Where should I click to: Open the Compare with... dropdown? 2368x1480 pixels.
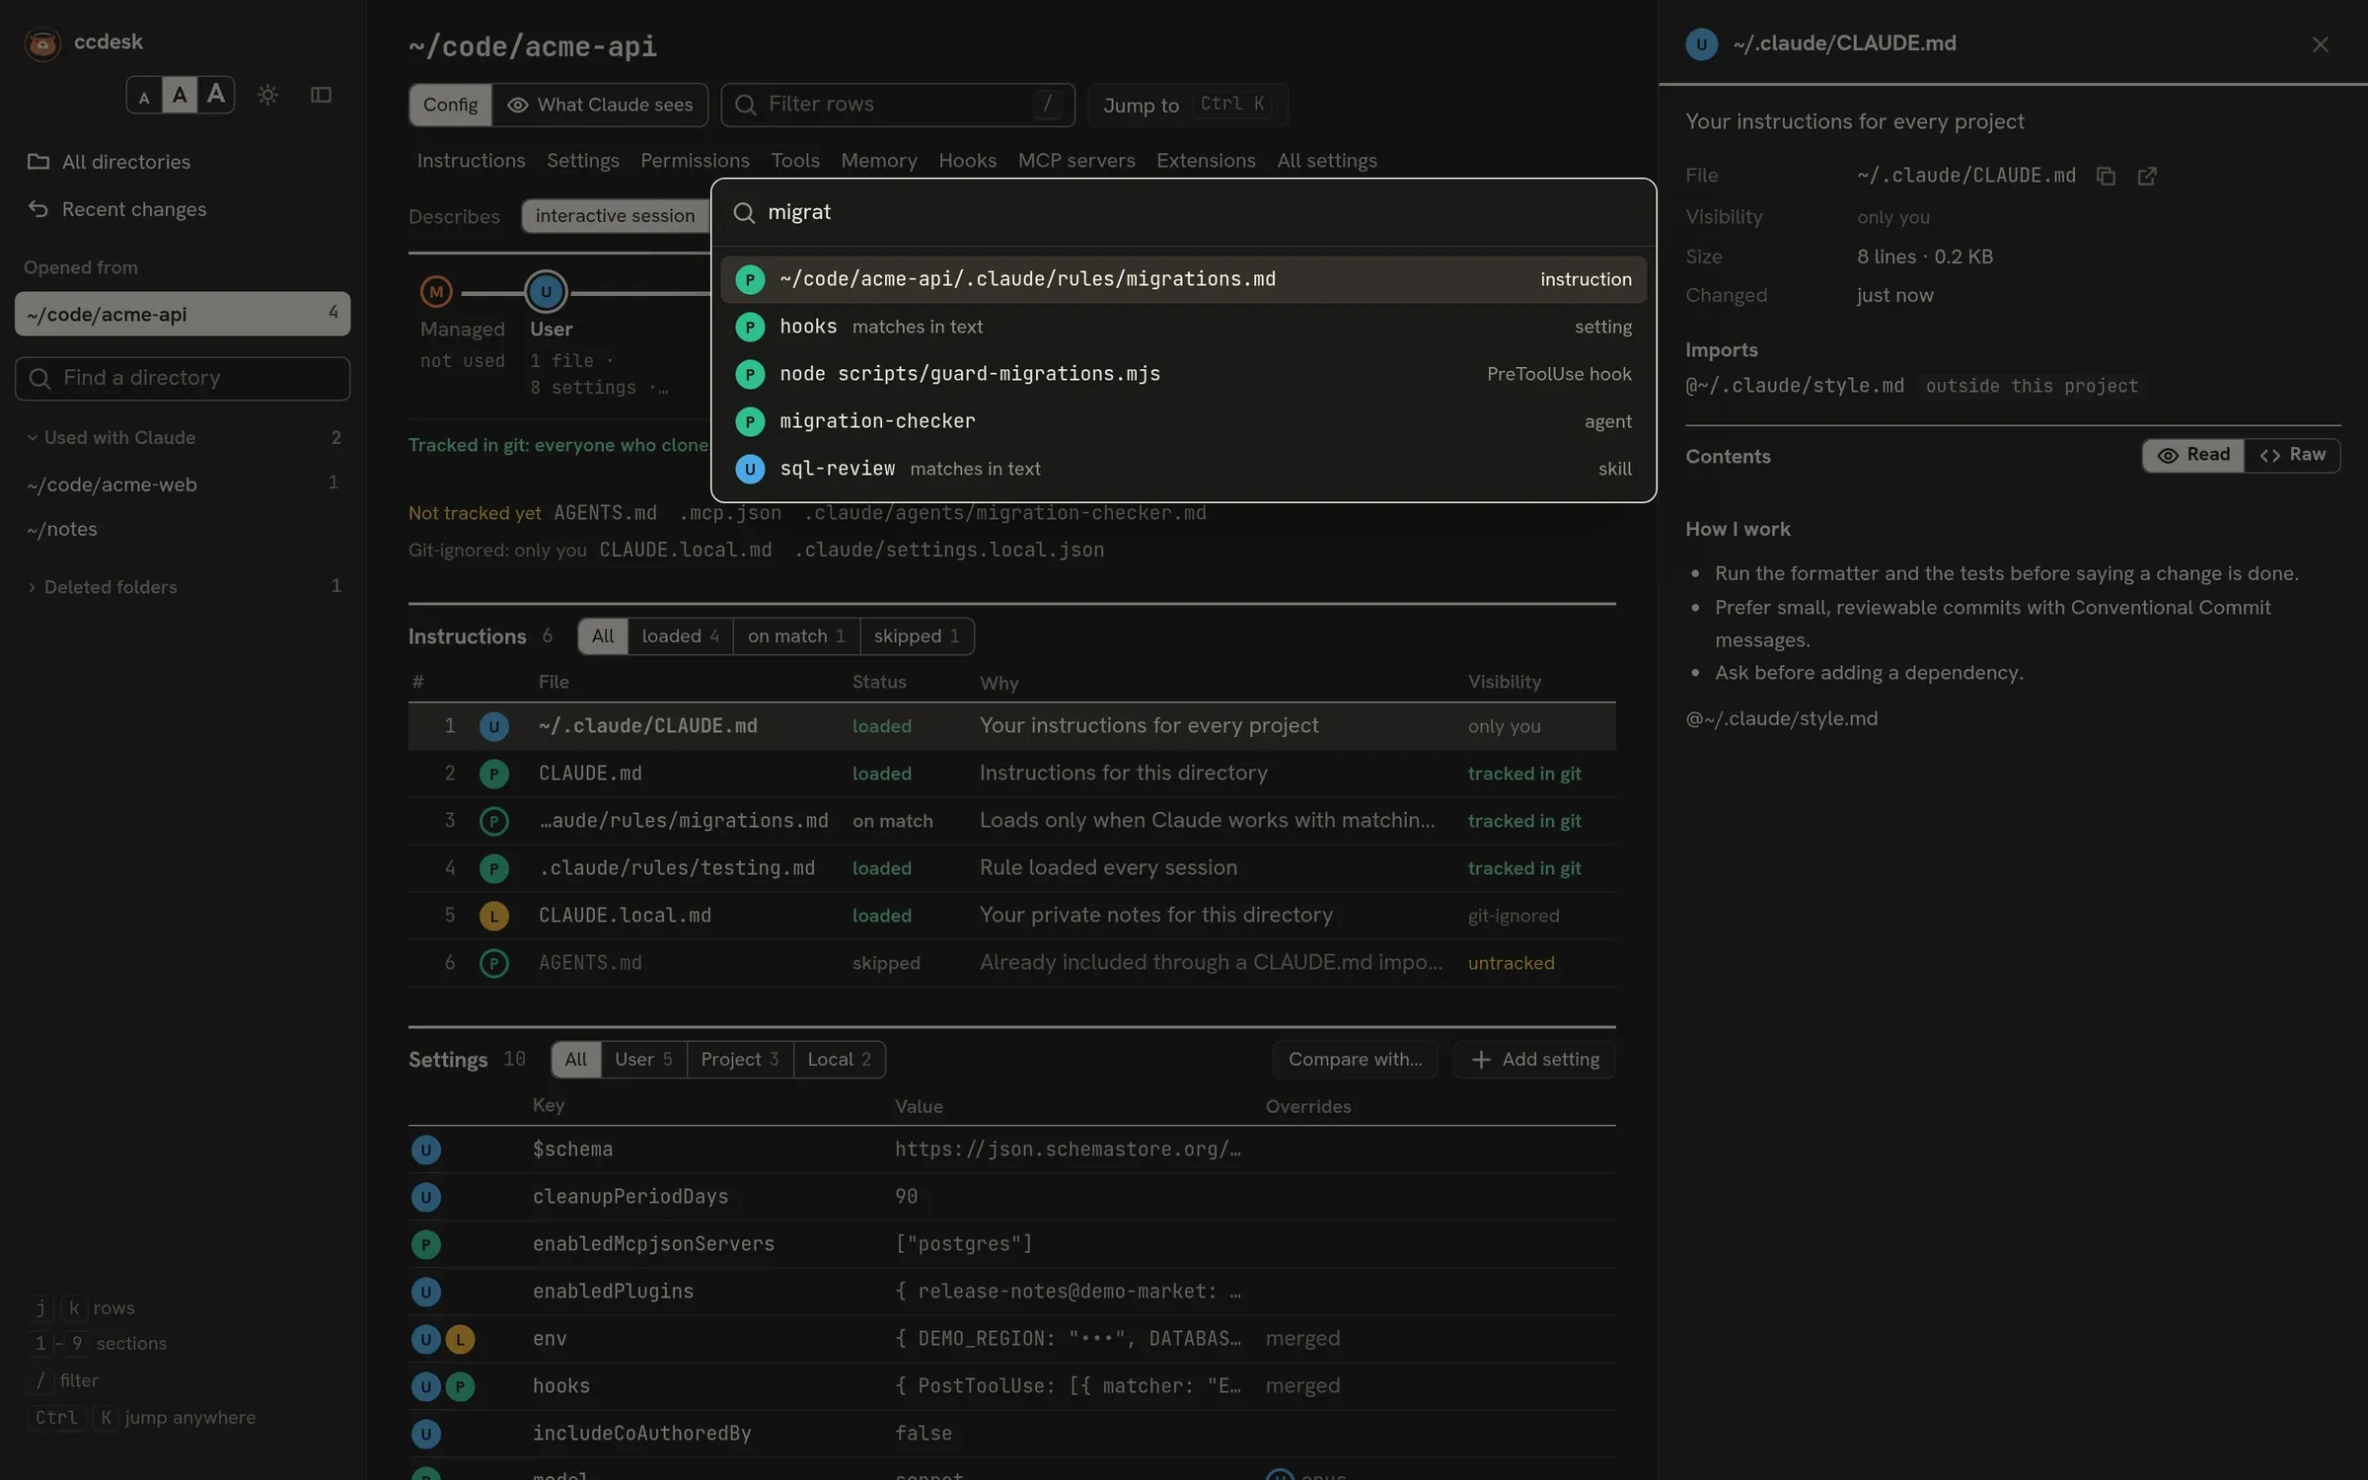(x=1355, y=1060)
